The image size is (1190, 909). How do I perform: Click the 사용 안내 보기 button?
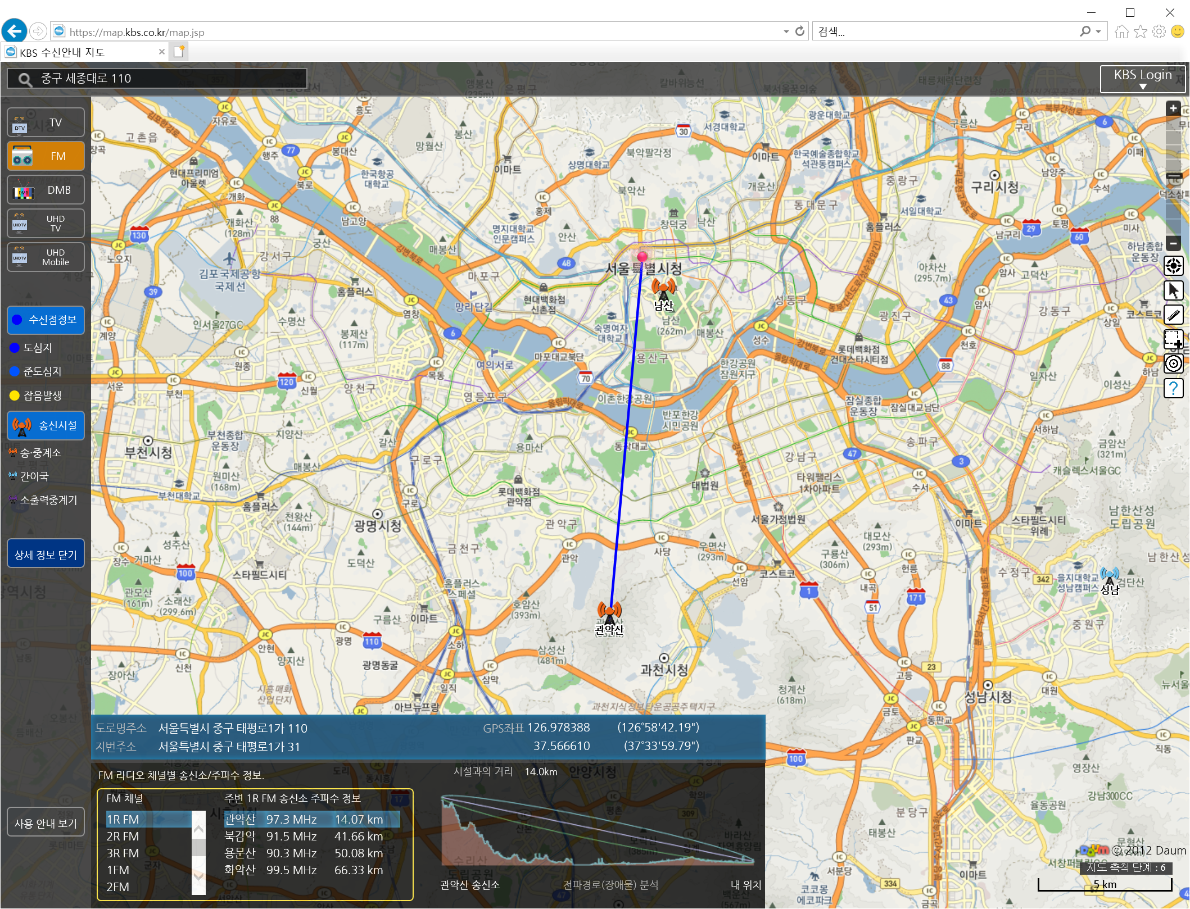[46, 823]
